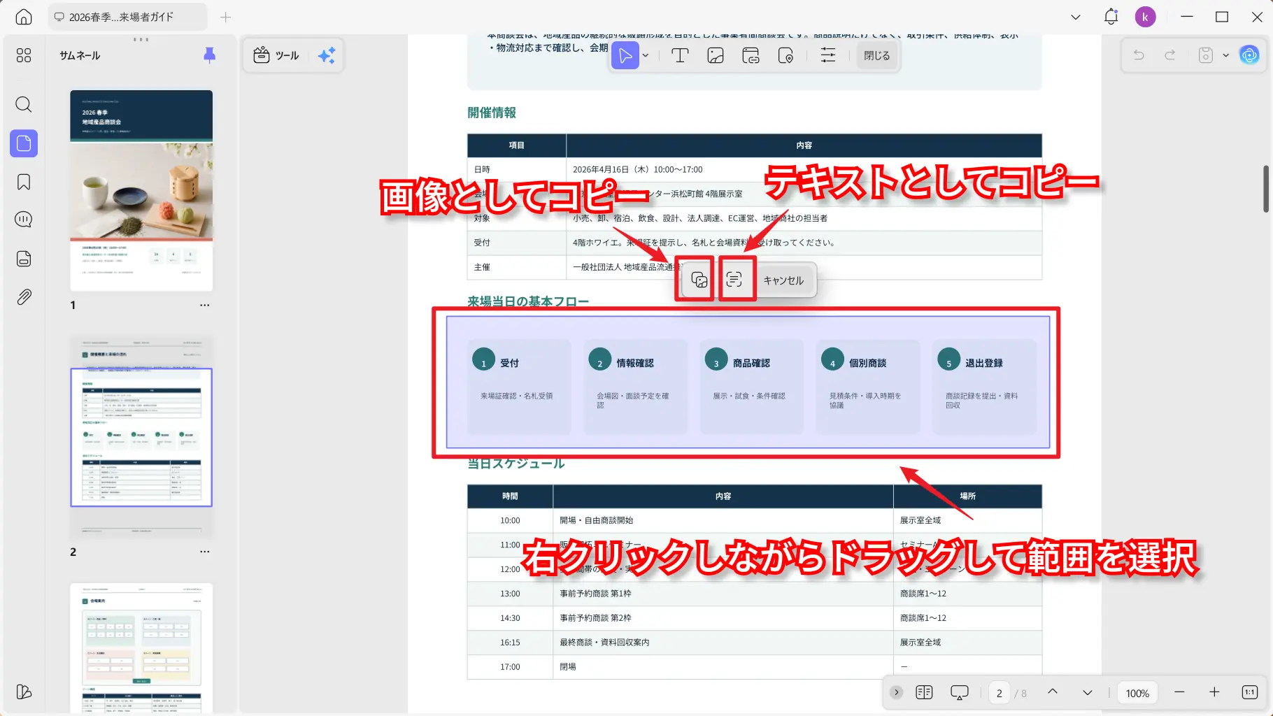
Task: Select the document stamp tool
Action: coord(785,55)
